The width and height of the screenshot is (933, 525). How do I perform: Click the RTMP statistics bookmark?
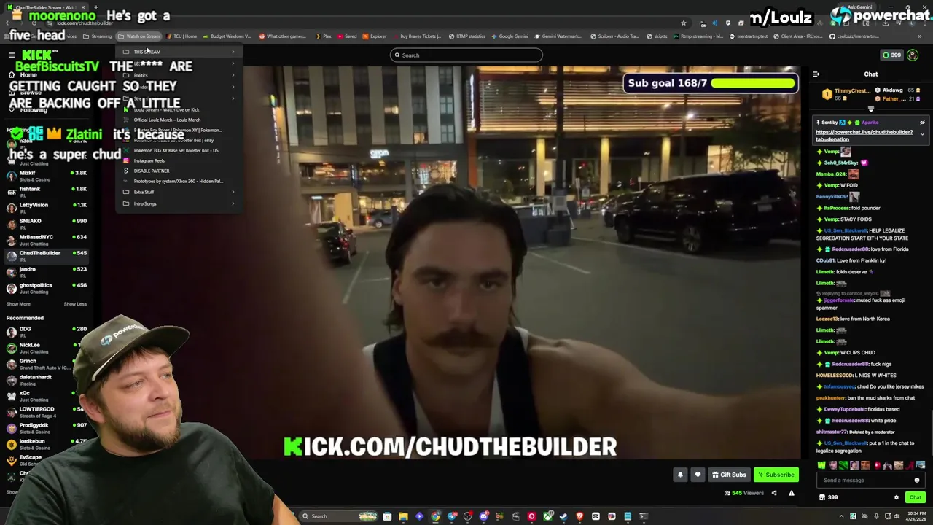(467, 36)
